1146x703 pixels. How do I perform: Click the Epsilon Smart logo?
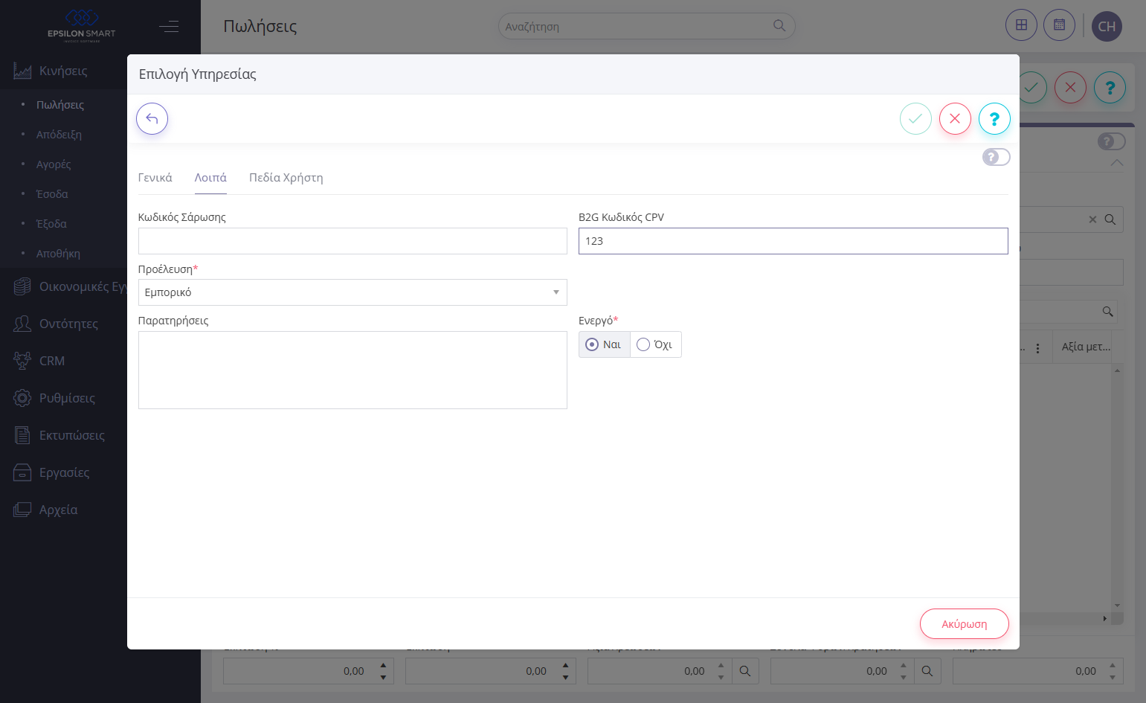pyautogui.click(x=81, y=26)
